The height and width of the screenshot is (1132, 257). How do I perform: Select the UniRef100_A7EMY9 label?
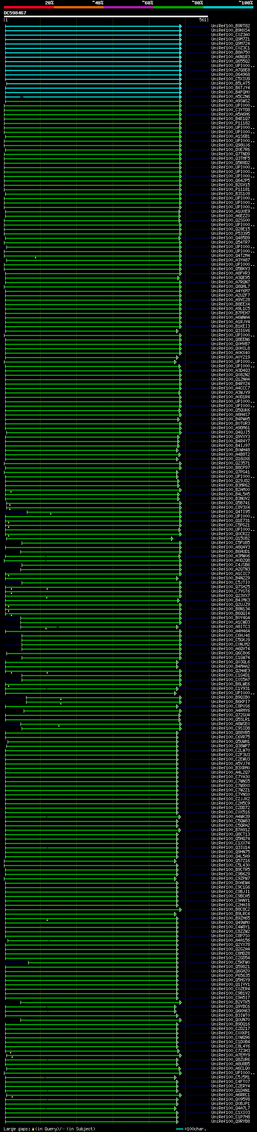(x=230, y=1055)
